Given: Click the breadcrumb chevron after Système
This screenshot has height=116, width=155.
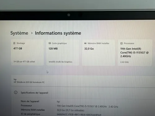Looking at the screenshot, I should 32,33.
